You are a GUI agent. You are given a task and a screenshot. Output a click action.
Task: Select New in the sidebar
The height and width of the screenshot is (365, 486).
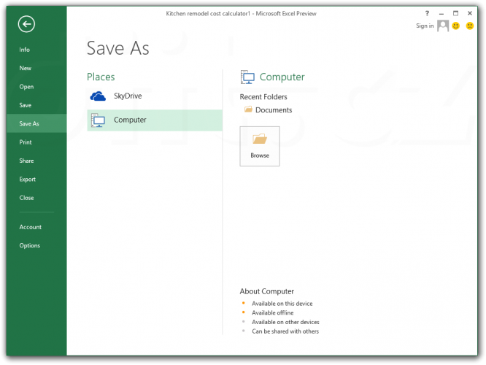click(x=25, y=68)
